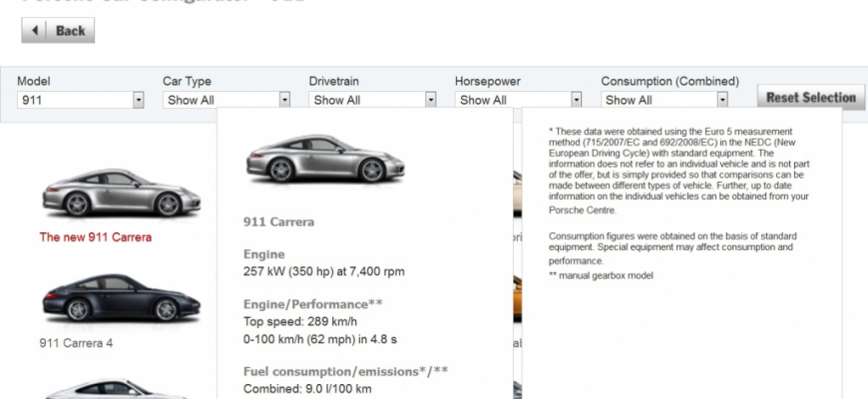Click the 911 Carrera image in popup
Screen dimensions: 868x399
325,159
